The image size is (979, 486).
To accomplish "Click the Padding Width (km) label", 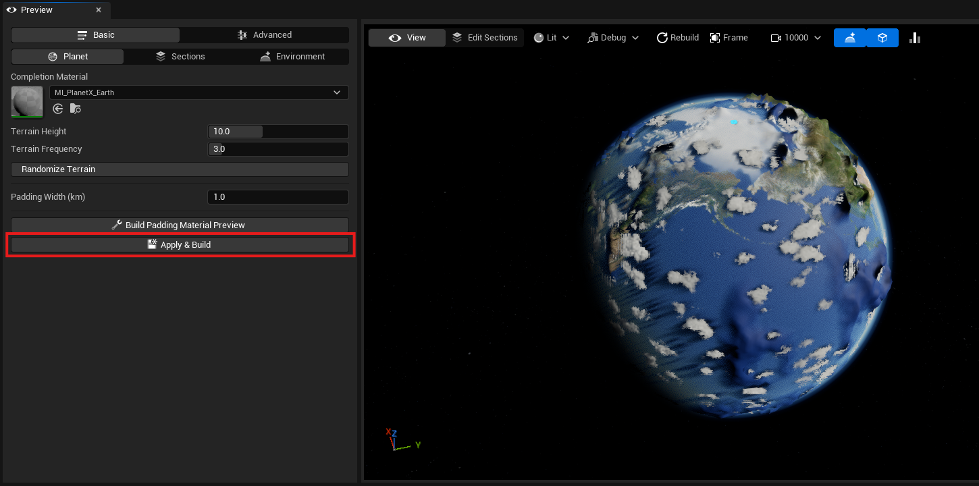I will [x=48, y=197].
